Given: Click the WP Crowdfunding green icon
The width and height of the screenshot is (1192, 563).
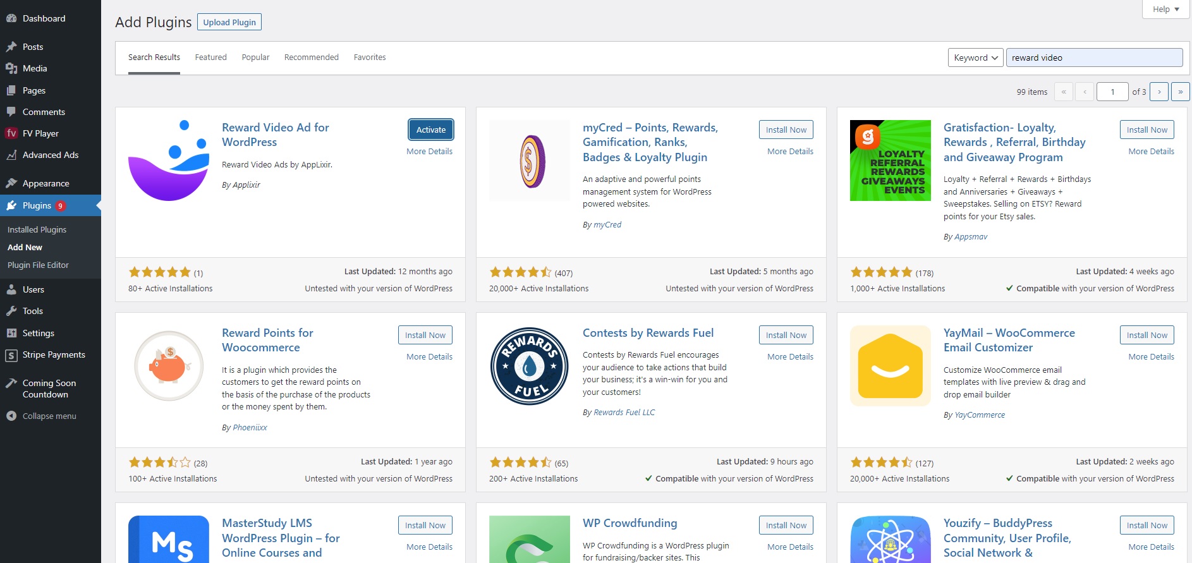Looking at the screenshot, I should [530, 539].
